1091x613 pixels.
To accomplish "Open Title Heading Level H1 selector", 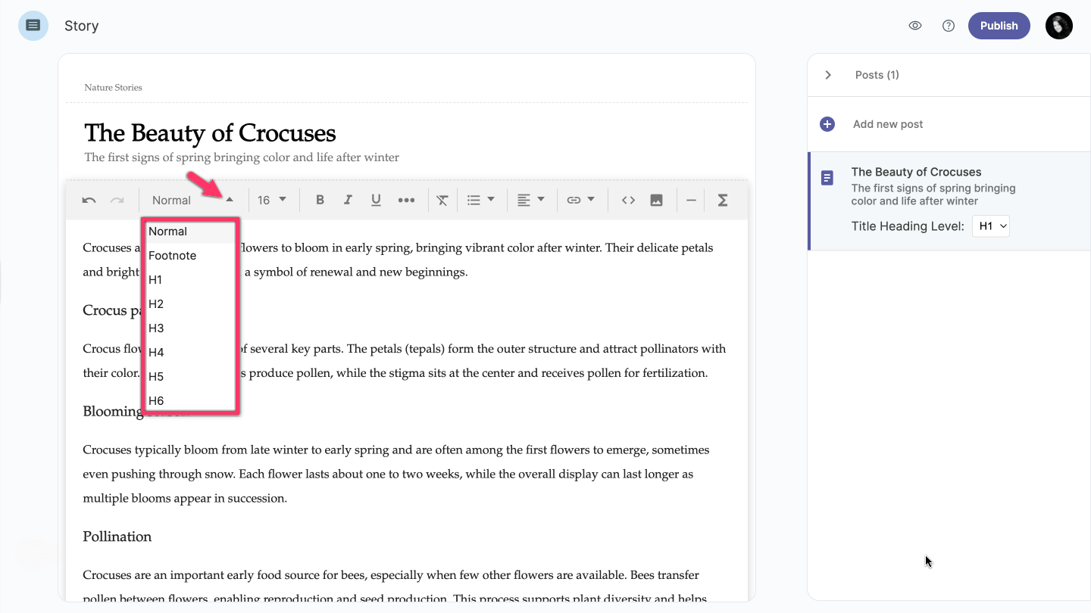I will click(990, 226).
